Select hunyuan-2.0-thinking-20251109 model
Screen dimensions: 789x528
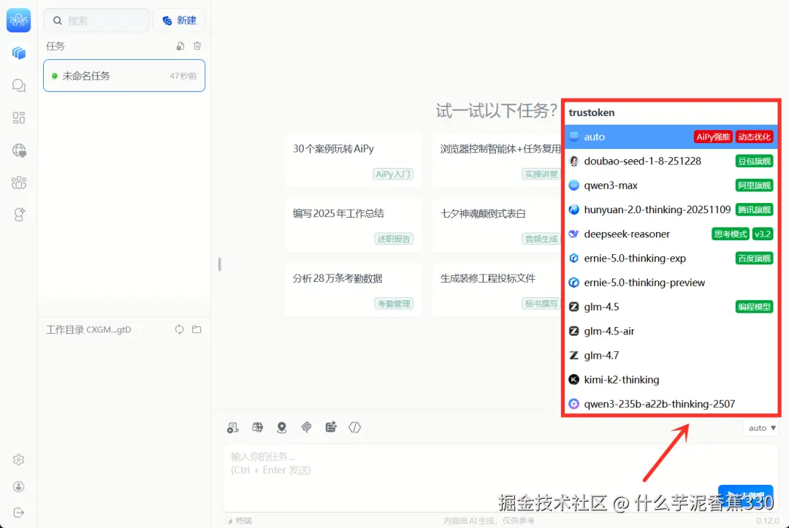tap(671, 210)
